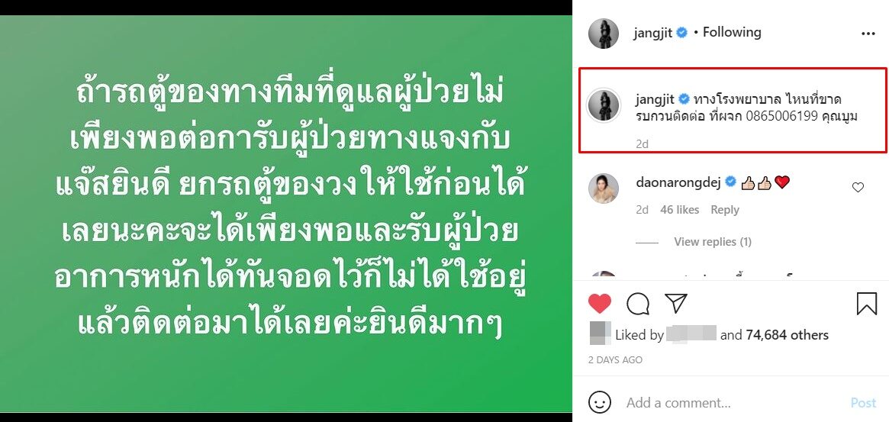Open the 46 likes list
889x422 pixels.
coord(680,210)
